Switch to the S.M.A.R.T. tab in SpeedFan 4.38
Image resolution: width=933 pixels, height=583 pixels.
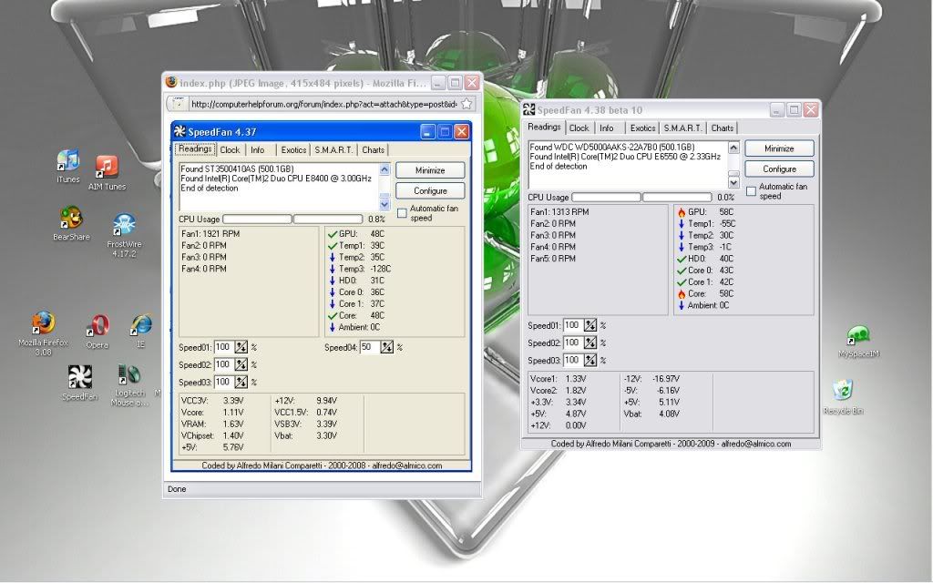click(682, 128)
